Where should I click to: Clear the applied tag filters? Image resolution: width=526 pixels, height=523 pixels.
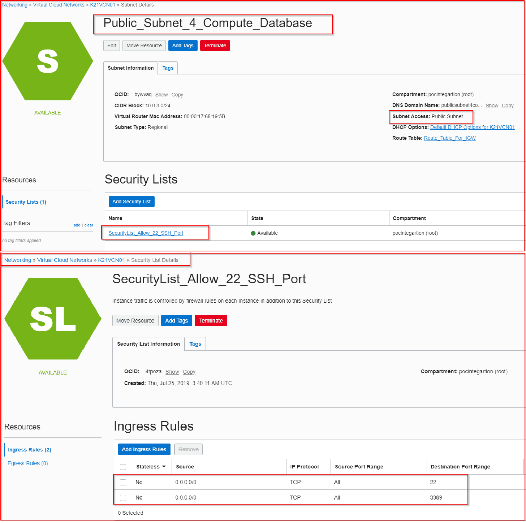(x=89, y=225)
